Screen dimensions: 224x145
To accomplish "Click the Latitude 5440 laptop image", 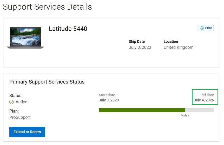I will click(25, 38).
